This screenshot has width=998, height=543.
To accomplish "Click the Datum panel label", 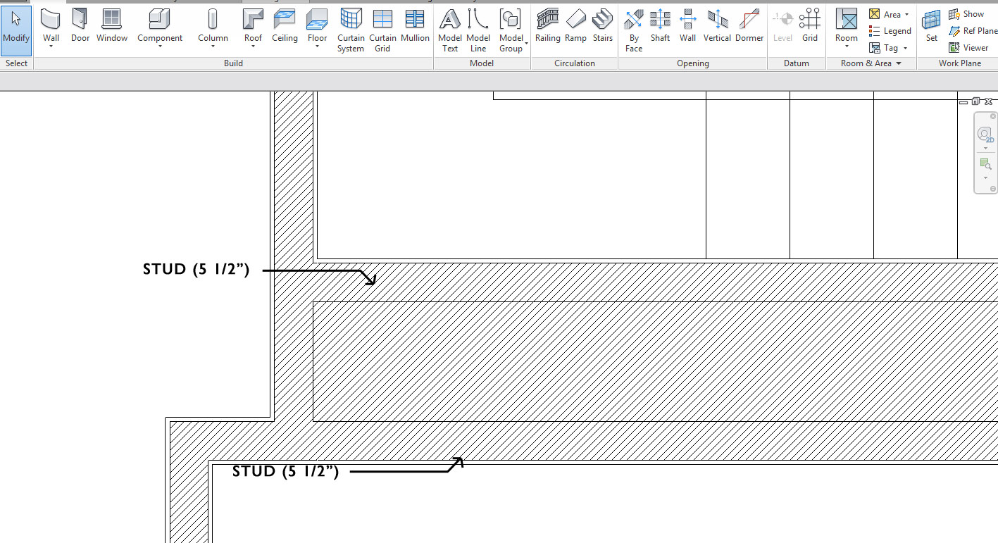I will (797, 63).
